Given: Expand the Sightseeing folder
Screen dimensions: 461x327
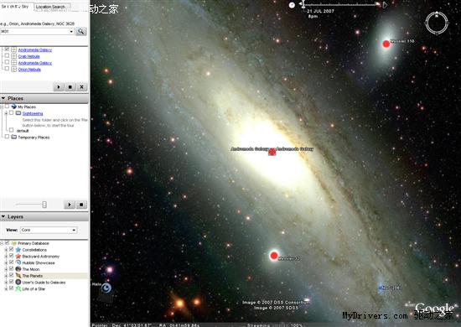Looking at the screenshot, I should point(6,113).
